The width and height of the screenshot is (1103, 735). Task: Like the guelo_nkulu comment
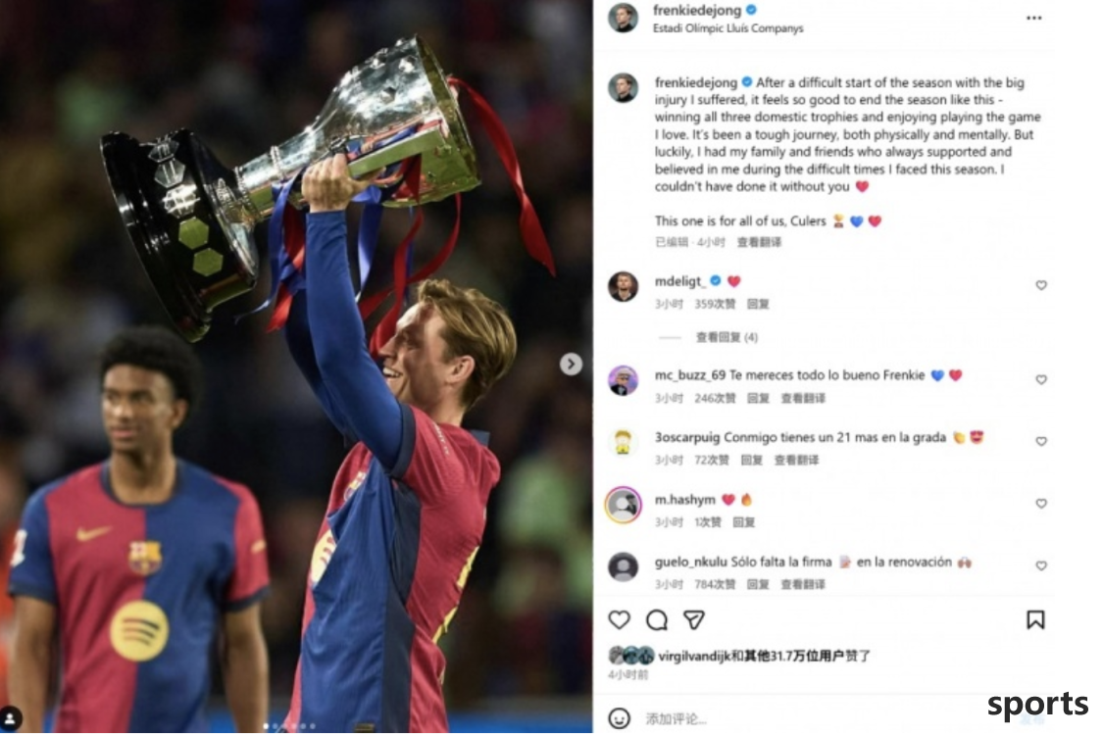click(x=1041, y=565)
